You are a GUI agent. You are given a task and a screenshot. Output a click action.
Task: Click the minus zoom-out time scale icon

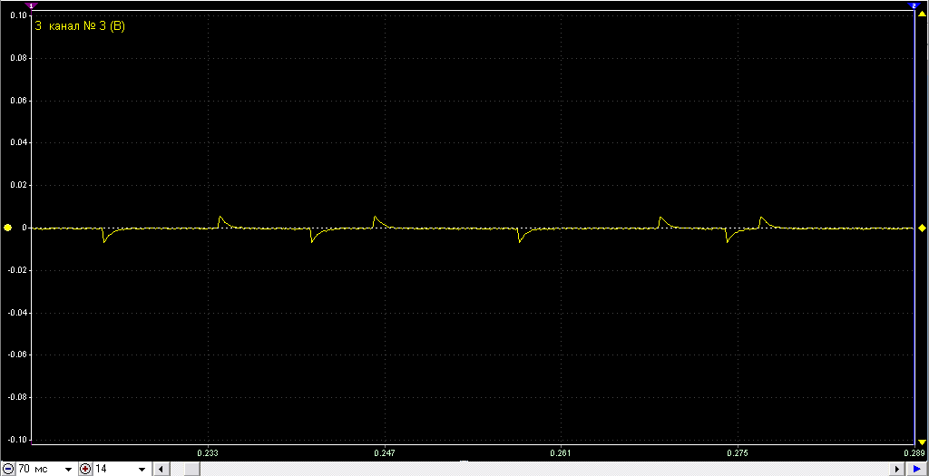click(x=9, y=469)
